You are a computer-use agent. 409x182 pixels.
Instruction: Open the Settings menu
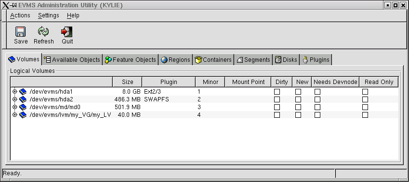pyautogui.click(x=49, y=15)
